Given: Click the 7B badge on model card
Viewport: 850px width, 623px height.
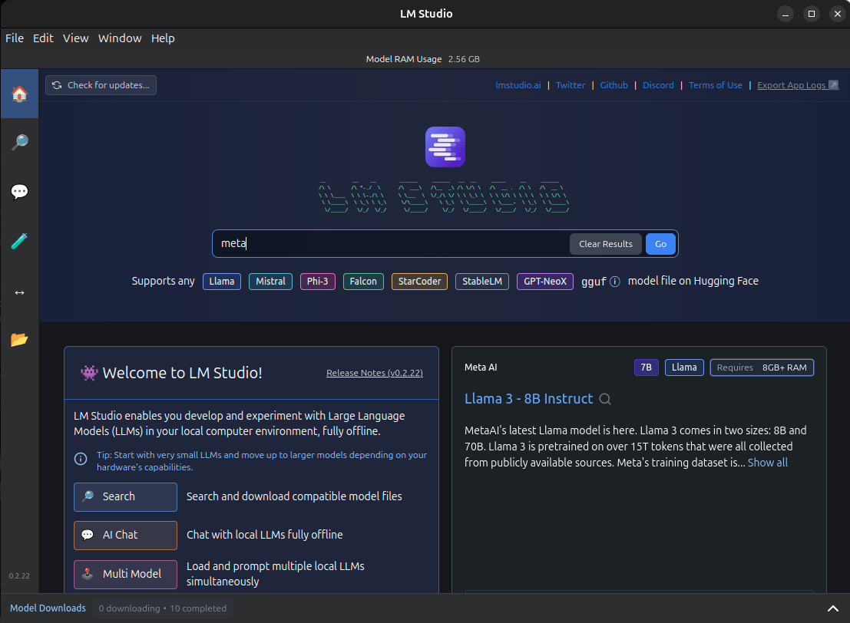Looking at the screenshot, I should (647, 368).
